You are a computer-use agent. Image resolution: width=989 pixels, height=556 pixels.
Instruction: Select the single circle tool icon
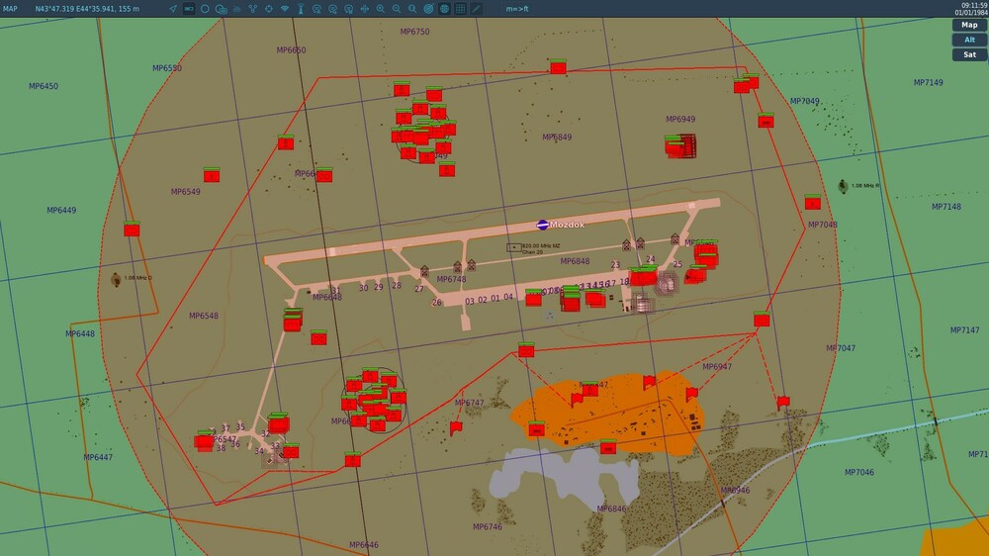tap(205, 9)
